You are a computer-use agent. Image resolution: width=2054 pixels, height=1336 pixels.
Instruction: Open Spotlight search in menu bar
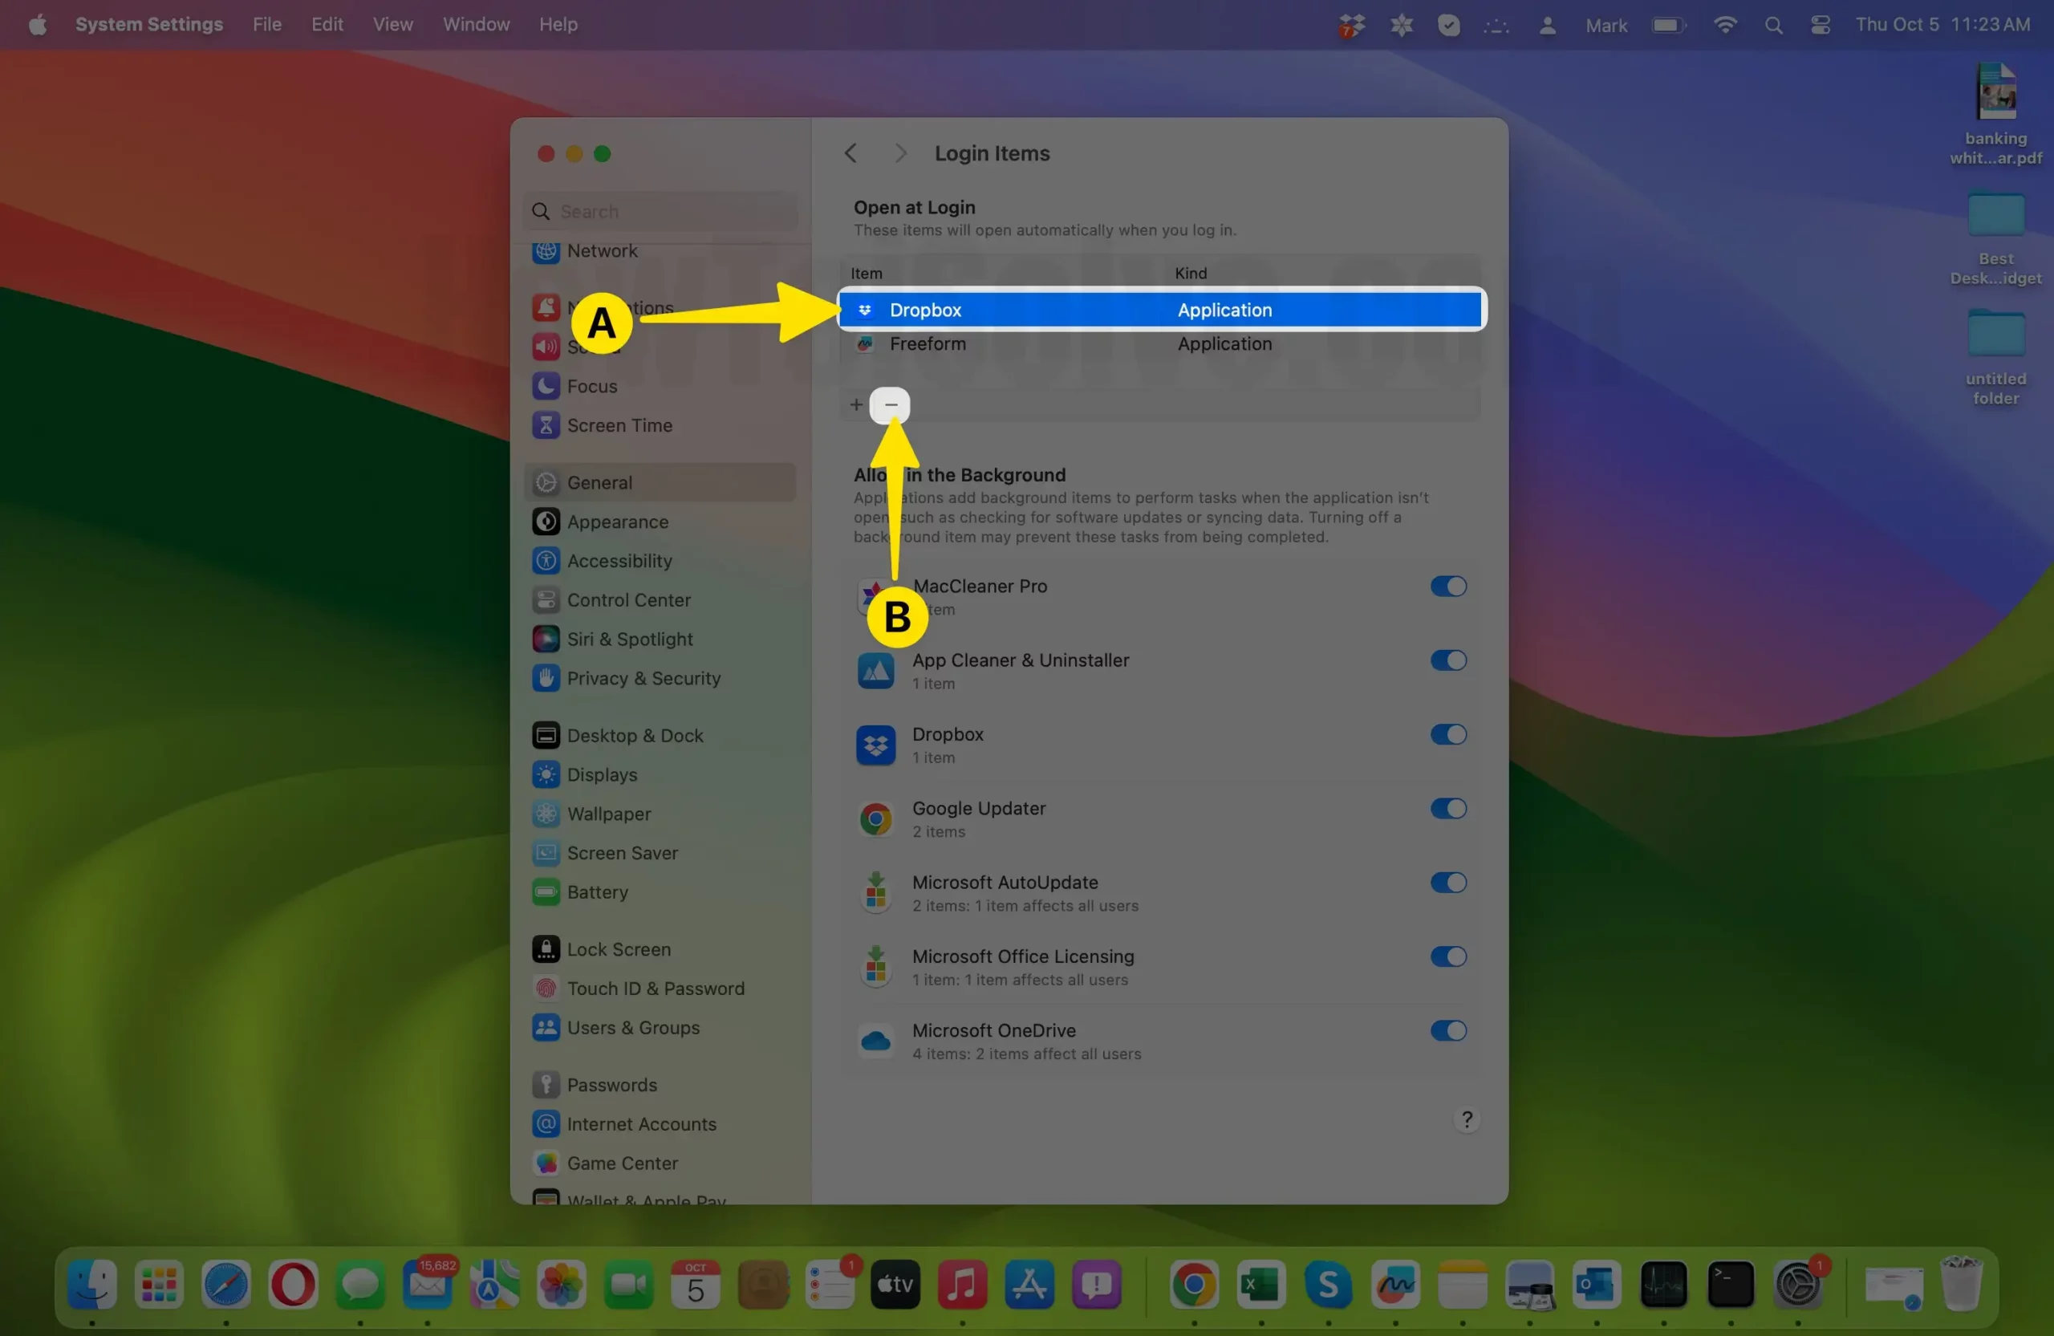pos(1772,25)
